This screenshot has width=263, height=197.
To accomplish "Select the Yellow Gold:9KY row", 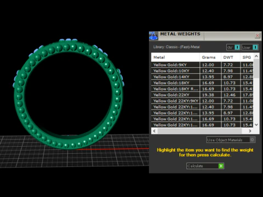I will 202,65.
